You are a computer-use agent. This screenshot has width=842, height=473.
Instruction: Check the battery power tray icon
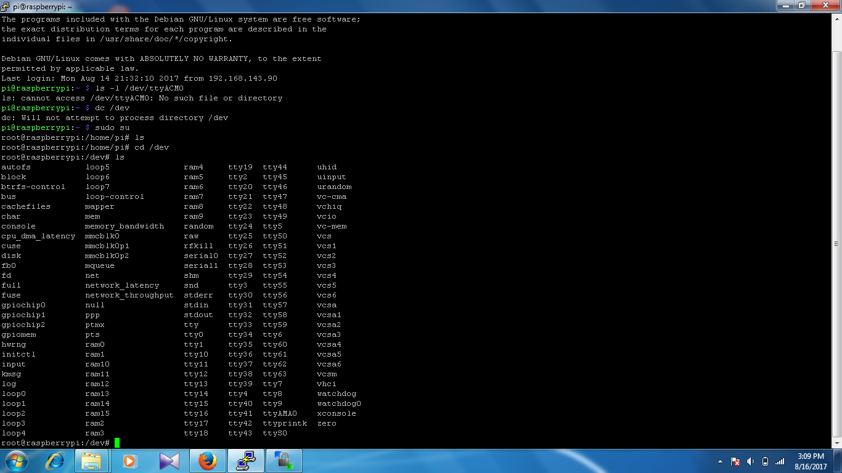tap(765, 461)
